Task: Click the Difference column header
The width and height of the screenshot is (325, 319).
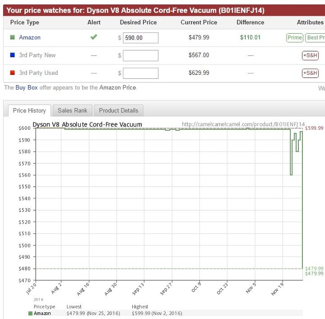Action: [x=251, y=22]
